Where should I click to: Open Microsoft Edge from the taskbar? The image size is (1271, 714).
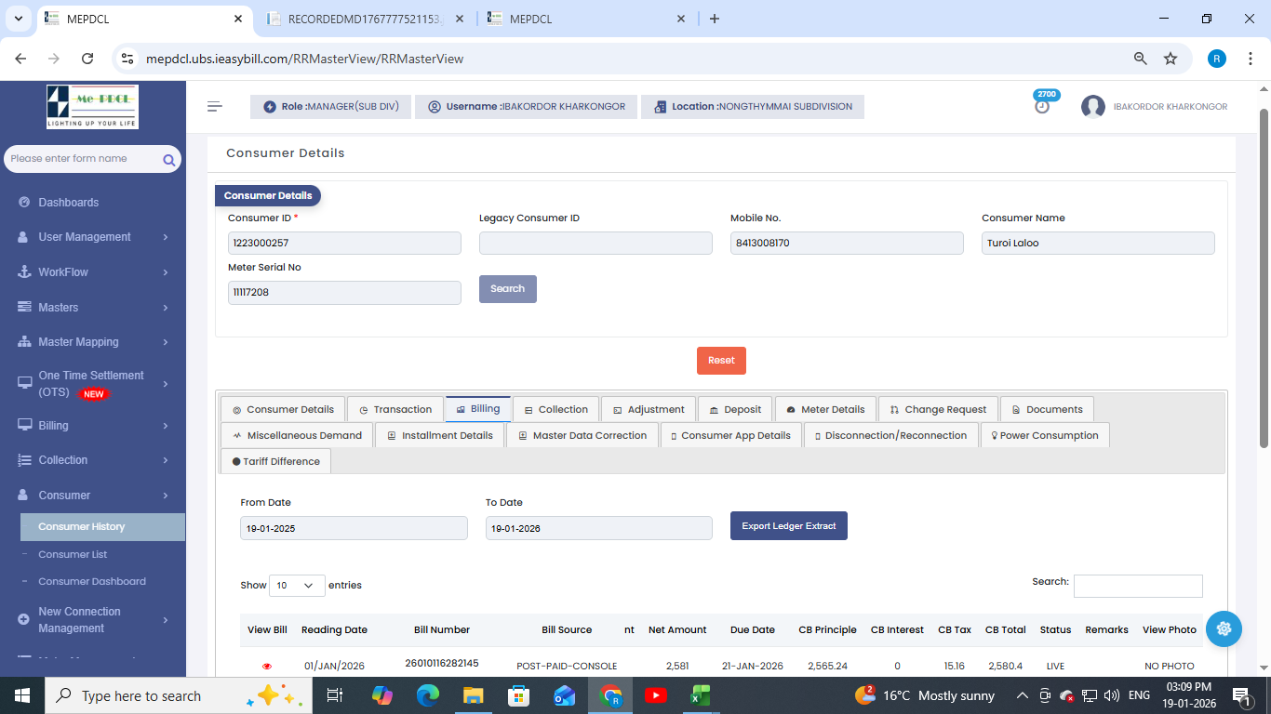[x=428, y=695]
